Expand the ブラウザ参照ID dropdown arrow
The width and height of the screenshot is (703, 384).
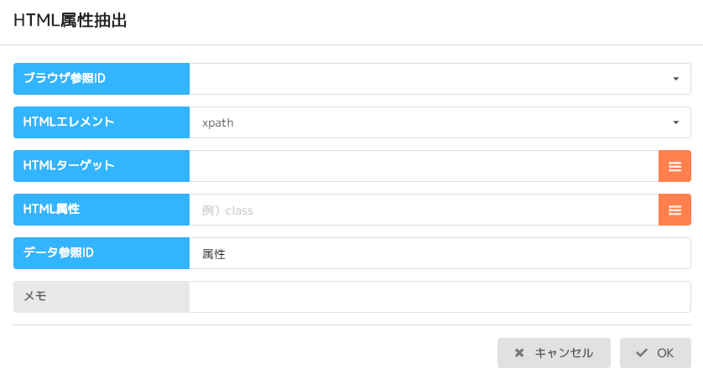pyautogui.click(x=675, y=79)
